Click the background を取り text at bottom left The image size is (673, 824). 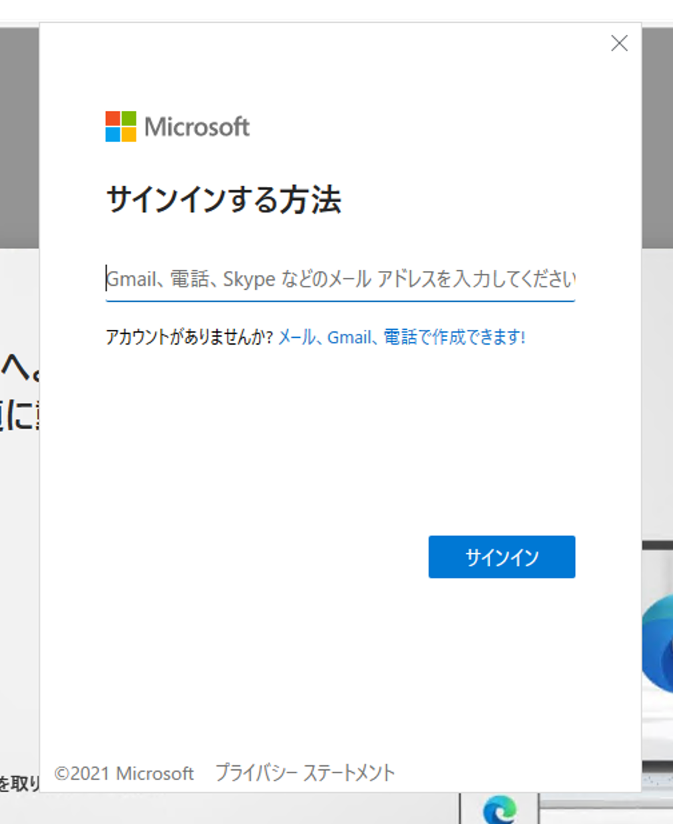click(19, 783)
